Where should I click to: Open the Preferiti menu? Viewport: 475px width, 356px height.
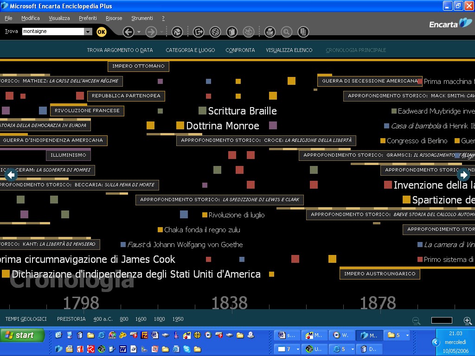pos(88,18)
